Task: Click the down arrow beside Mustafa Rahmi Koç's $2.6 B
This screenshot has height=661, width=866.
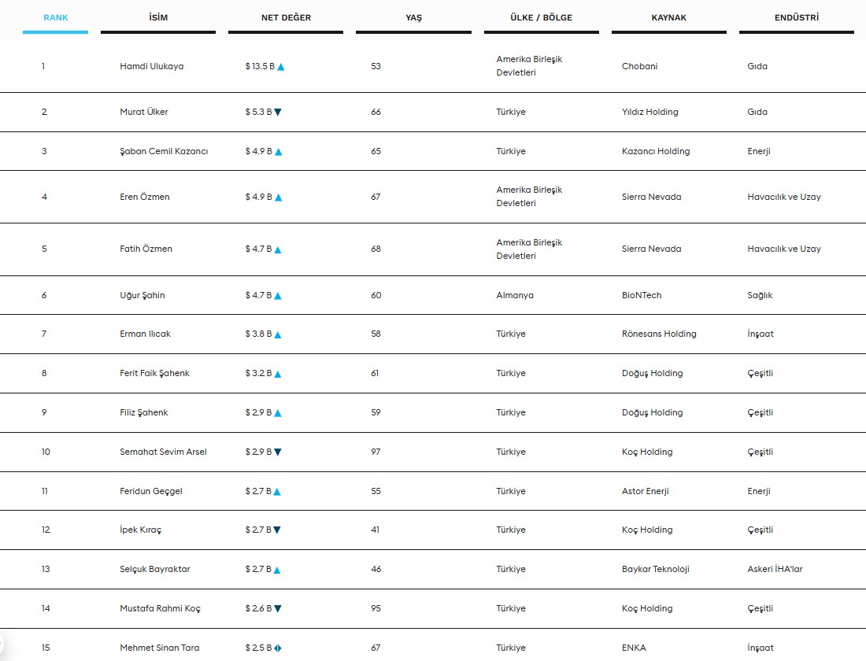Action: coord(278,609)
